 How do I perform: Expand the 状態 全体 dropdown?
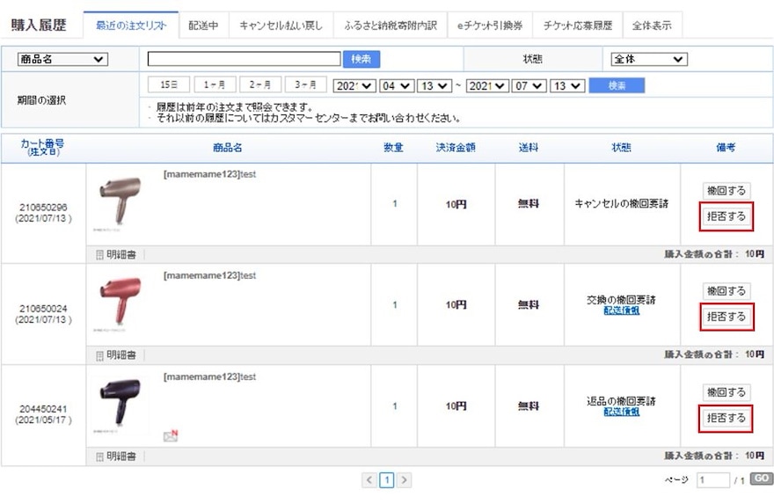[x=648, y=60]
